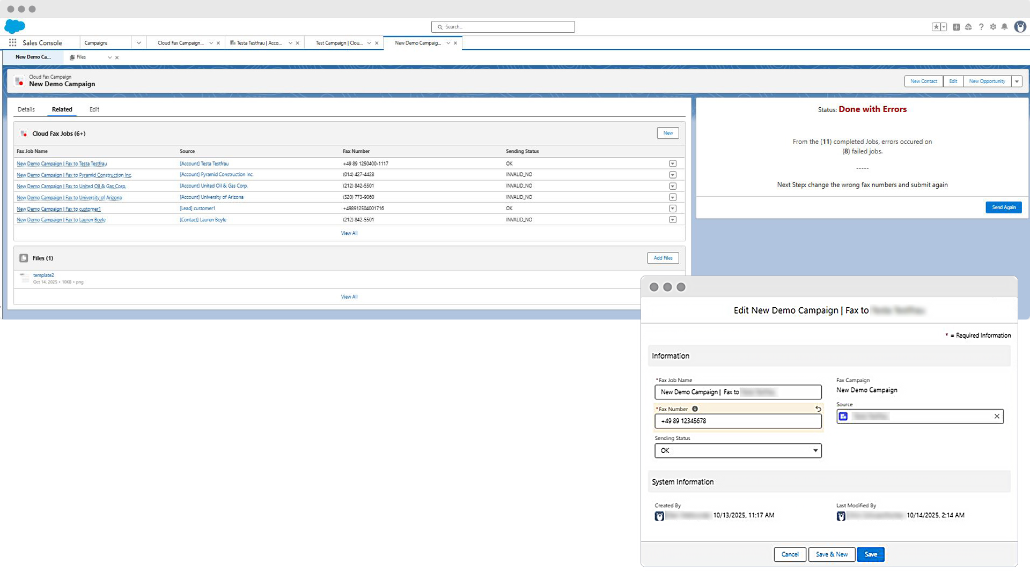Screen dimensions: 1030x579
Task: Click the Fax Job Name input field
Action: pyautogui.click(x=738, y=392)
